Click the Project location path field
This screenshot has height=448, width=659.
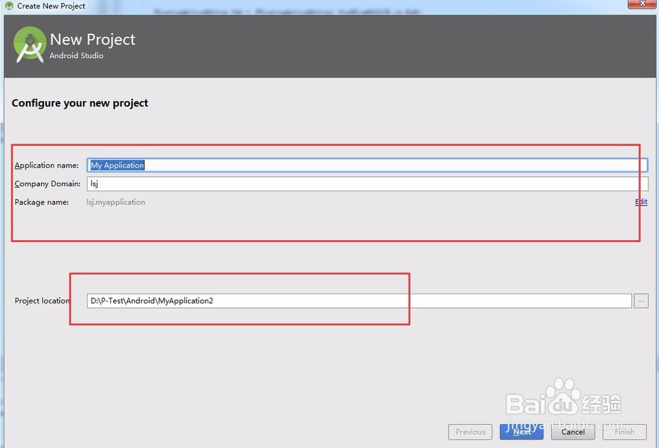tap(359, 301)
